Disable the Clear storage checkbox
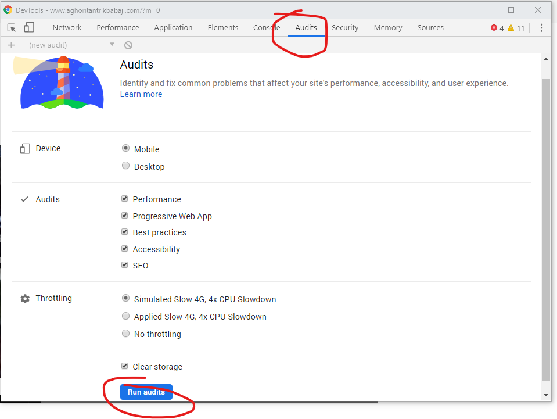Viewport: 557px width, 419px height. coord(124,366)
